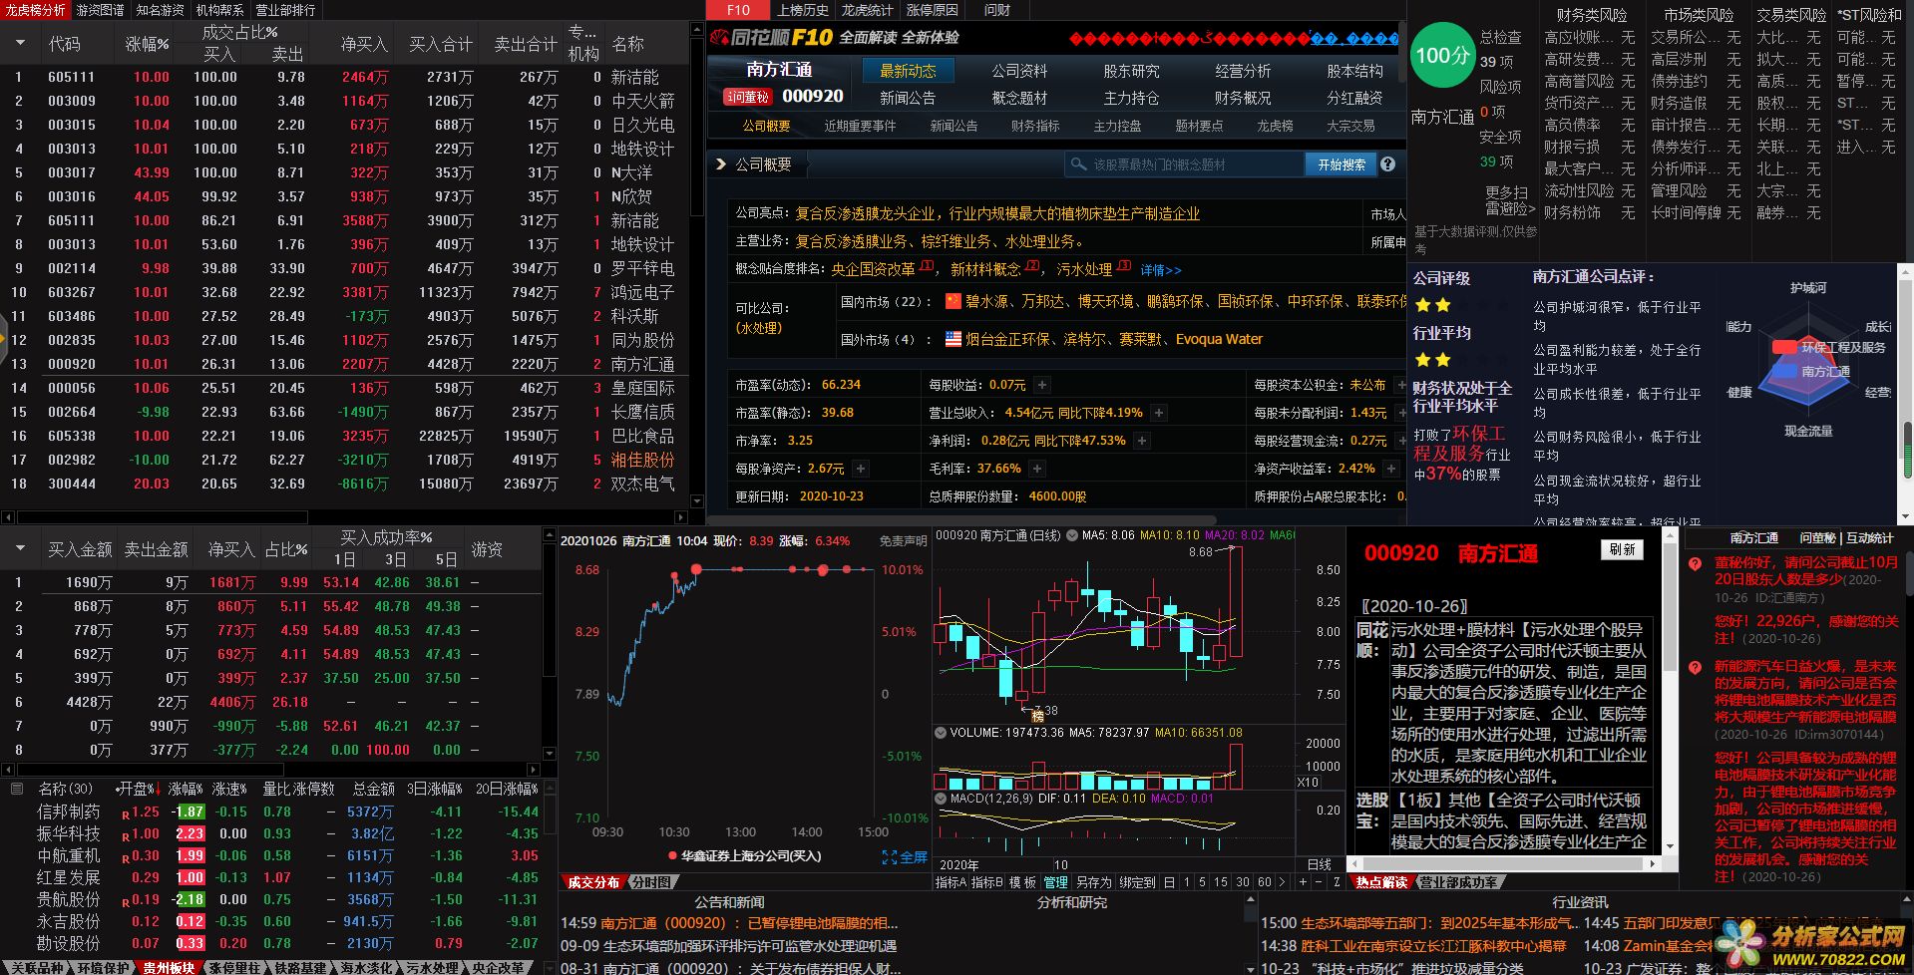This screenshot has width=1914, height=975.
Task: Click plus icon next to 净利润
Action: point(1142,441)
